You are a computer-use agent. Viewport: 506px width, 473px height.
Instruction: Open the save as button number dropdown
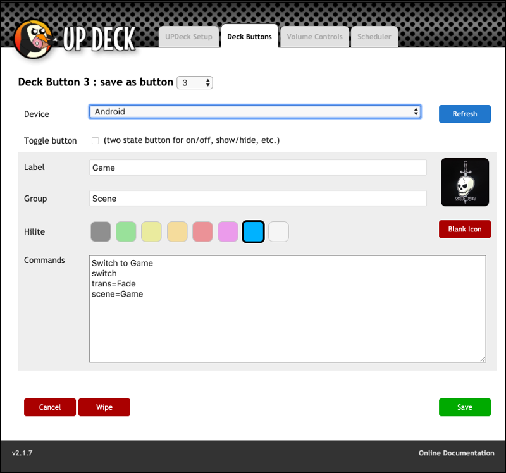(195, 83)
